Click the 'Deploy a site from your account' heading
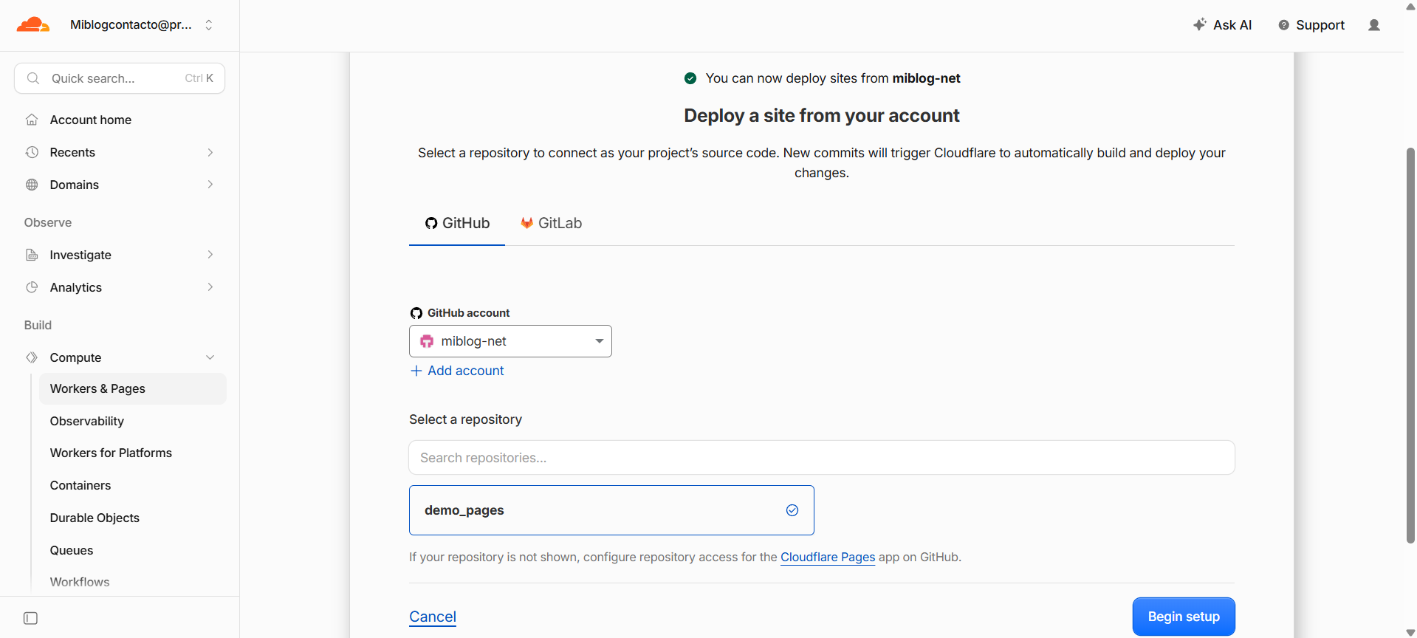 [822, 115]
